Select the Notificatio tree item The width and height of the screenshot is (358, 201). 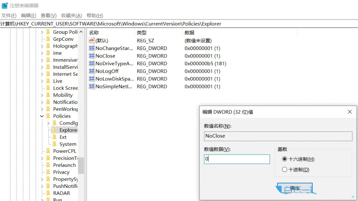(x=65, y=102)
